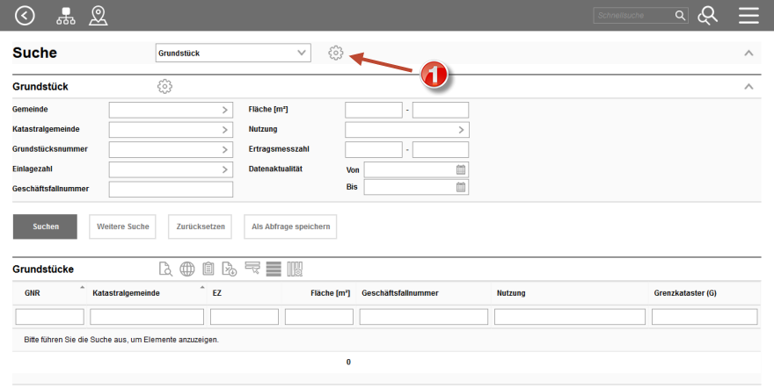Click Als Abfrage speichern button

tap(290, 226)
